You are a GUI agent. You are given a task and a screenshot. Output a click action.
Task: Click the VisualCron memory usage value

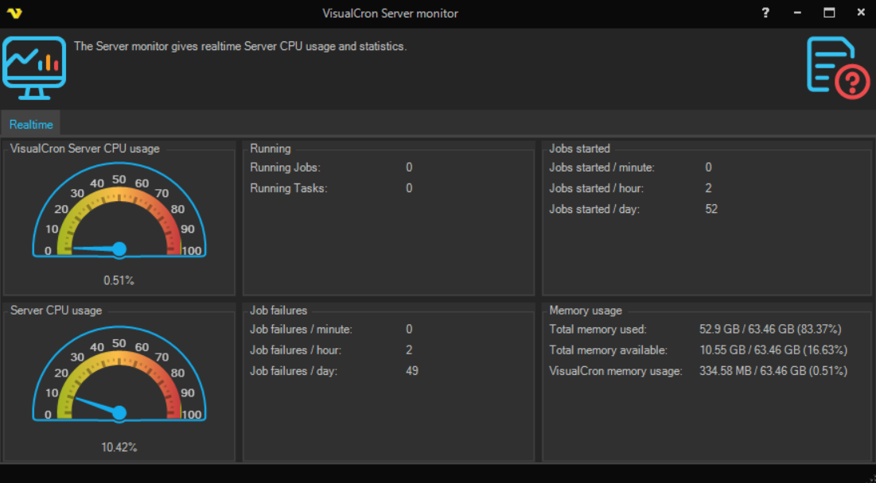773,371
